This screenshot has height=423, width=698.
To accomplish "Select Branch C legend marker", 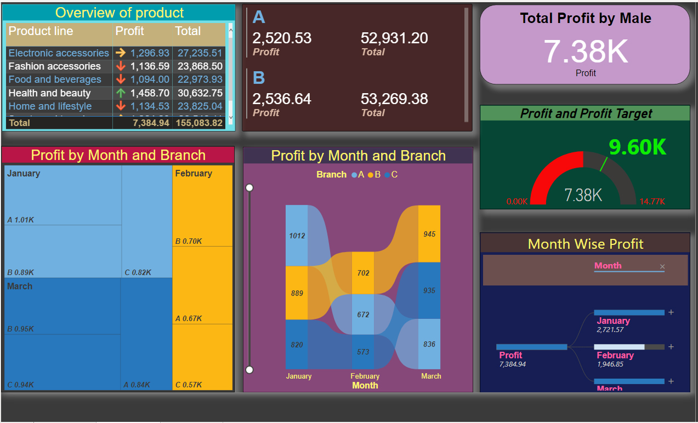I will pyautogui.click(x=388, y=175).
